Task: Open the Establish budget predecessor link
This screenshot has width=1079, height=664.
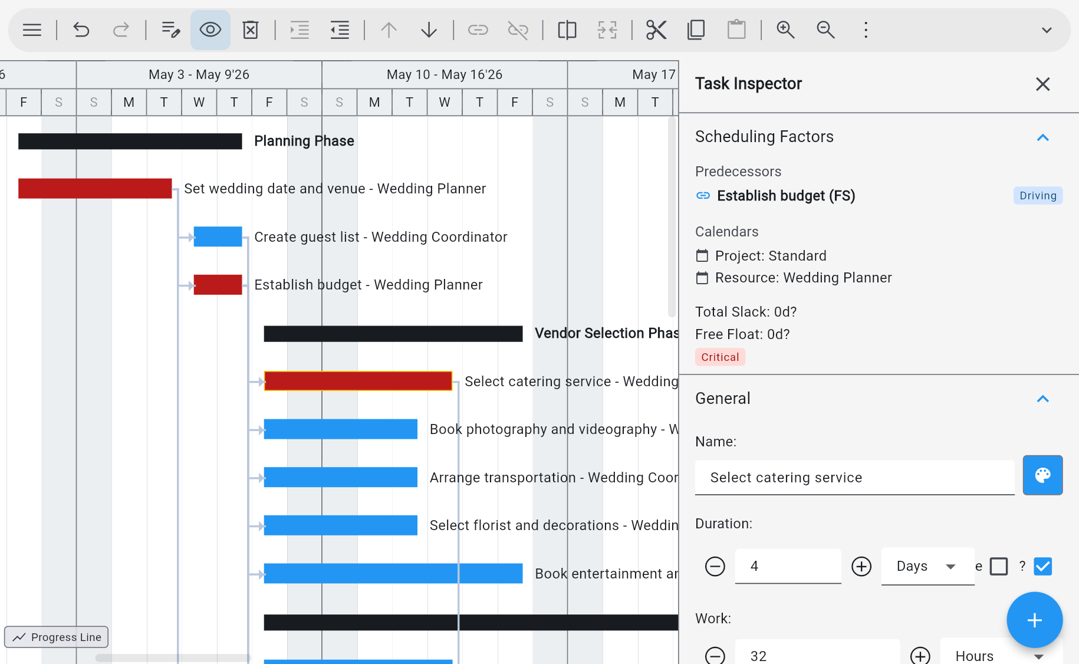Action: click(x=785, y=195)
